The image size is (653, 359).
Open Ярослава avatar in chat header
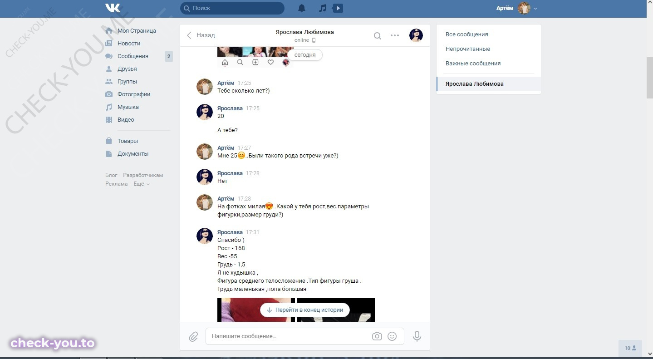tap(416, 35)
